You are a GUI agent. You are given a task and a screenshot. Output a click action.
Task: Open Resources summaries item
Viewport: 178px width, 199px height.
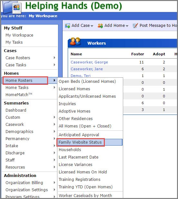[x=15, y=167]
